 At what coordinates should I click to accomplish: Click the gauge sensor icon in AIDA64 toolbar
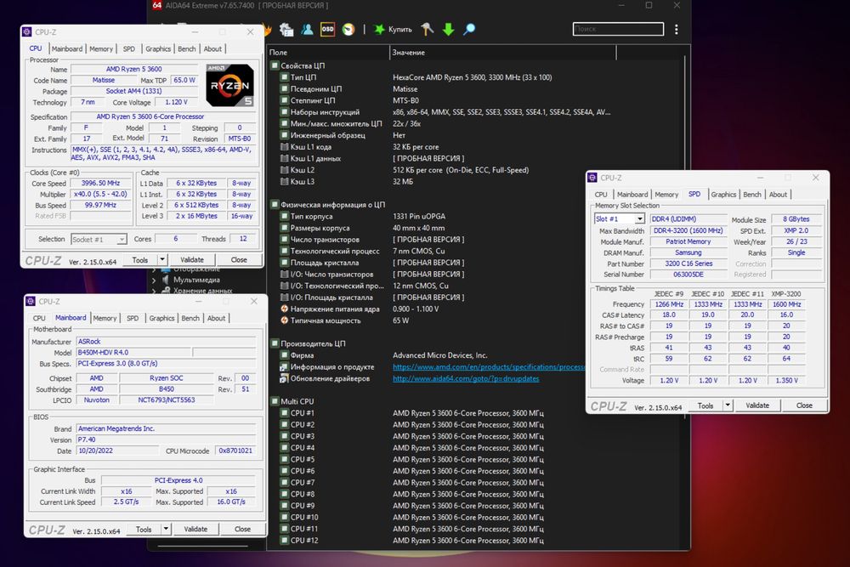[348, 29]
